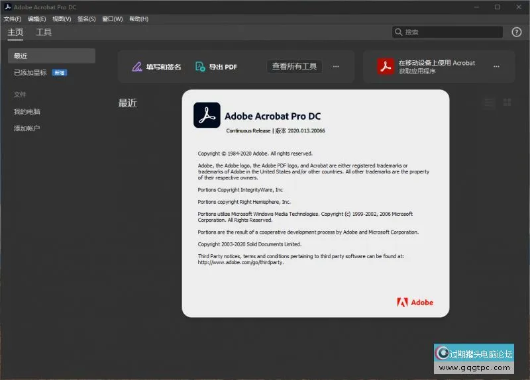The width and height of the screenshot is (530, 380).
Task: Open the 视图(V) menu
Action: 62,19
